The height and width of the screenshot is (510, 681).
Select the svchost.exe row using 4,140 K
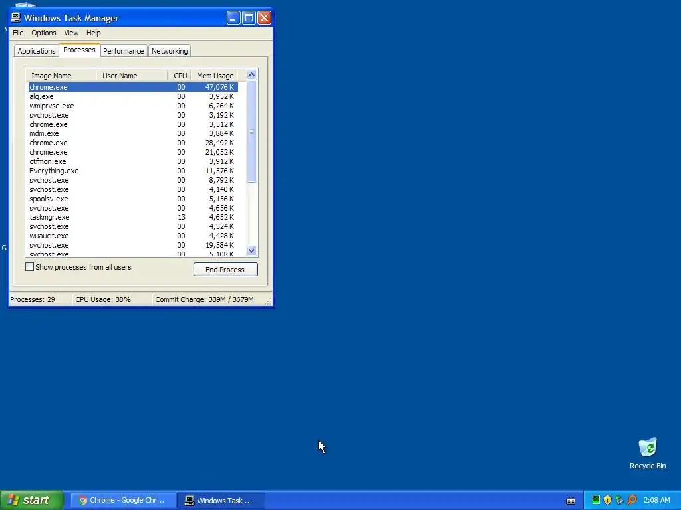tap(133, 189)
